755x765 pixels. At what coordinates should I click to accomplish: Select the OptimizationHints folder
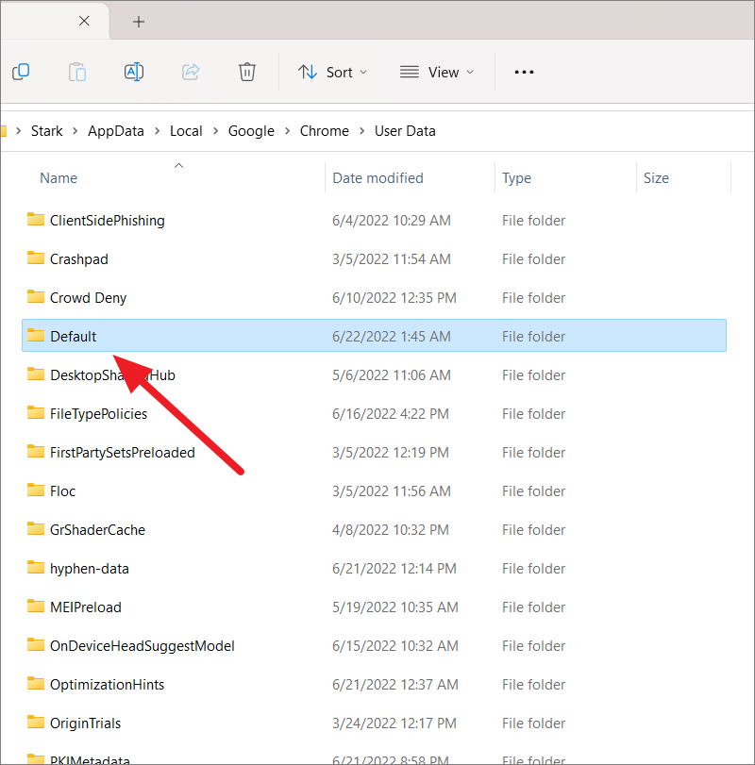374,685
